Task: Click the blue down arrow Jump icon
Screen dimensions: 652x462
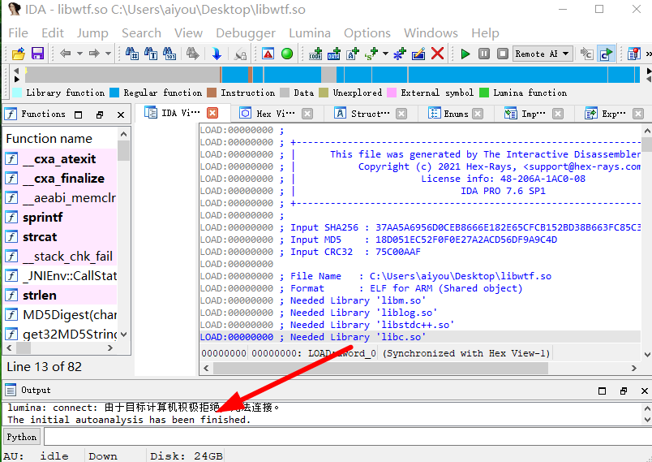Action: (x=217, y=54)
